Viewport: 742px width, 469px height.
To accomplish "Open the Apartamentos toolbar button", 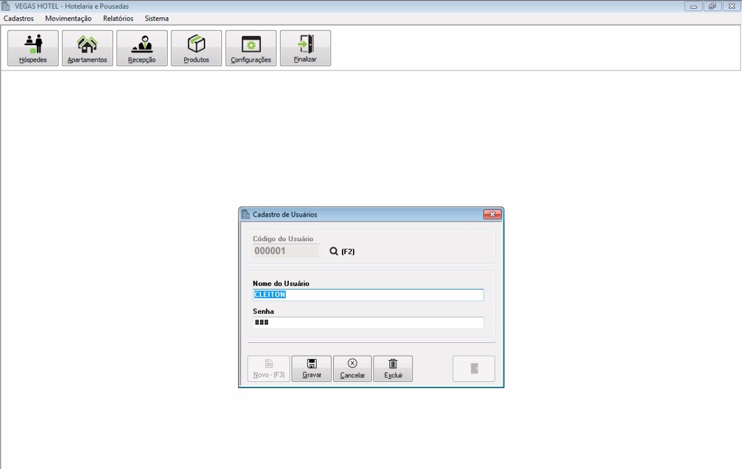I will coord(87,48).
